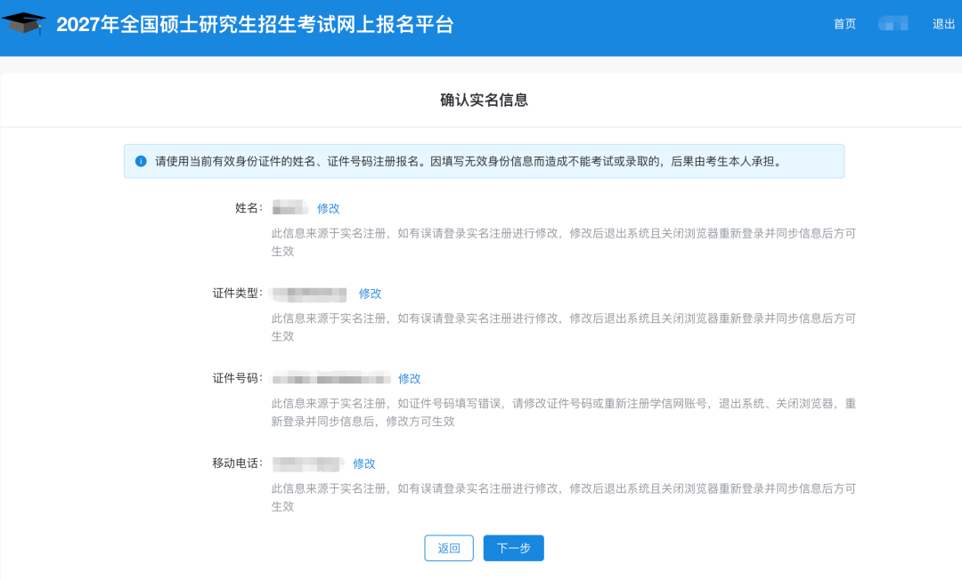Click 修改 next to 证件号码
The height and width of the screenshot is (580, 962).
(409, 378)
